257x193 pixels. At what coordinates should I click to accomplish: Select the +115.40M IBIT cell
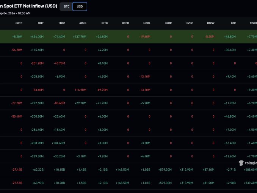[37, 50]
